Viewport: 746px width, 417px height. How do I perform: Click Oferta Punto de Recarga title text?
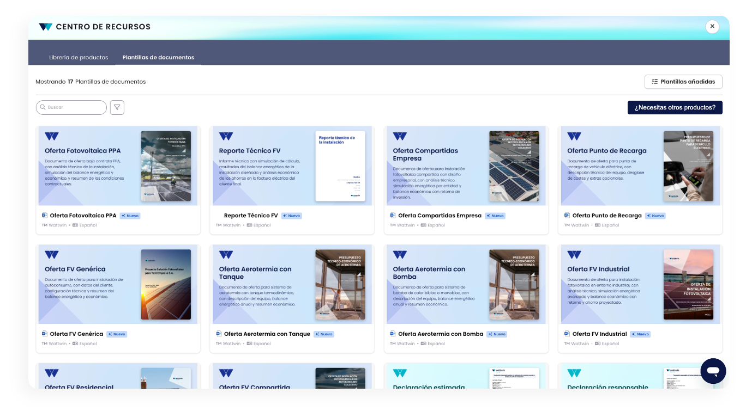pyautogui.click(x=607, y=216)
